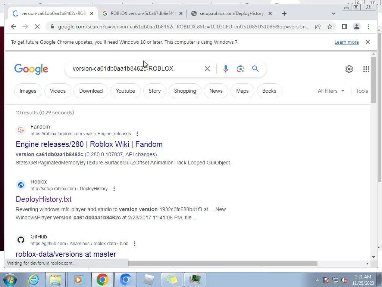The height and width of the screenshot is (287, 382).
Task: Click the muted volume tray icon
Action: pyautogui.click(x=344, y=280)
